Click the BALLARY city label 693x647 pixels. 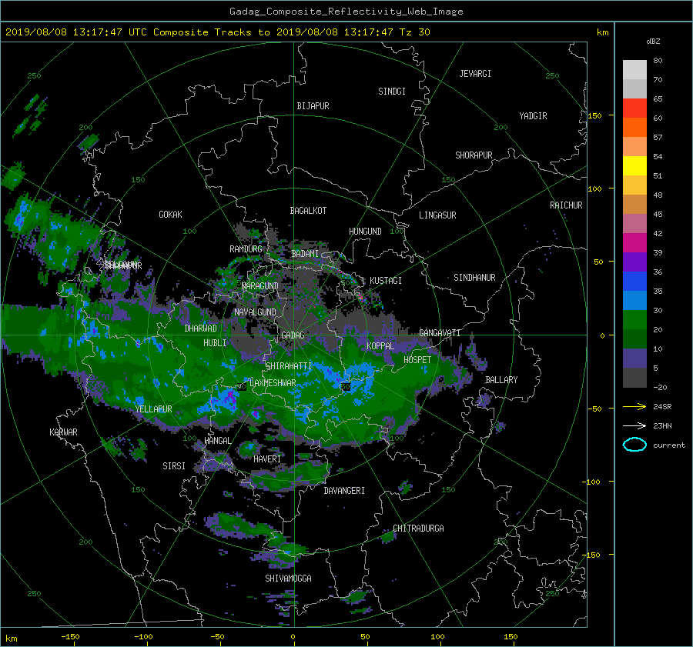click(501, 380)
